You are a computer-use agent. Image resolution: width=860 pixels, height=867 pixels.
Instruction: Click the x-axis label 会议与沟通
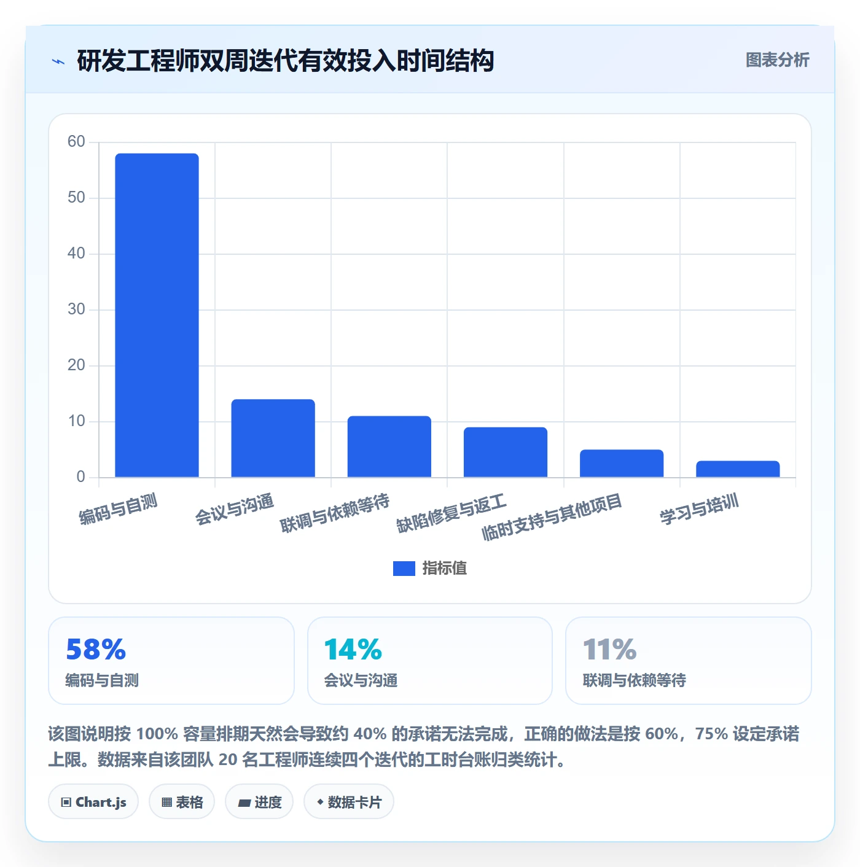(x=235, y=509)
